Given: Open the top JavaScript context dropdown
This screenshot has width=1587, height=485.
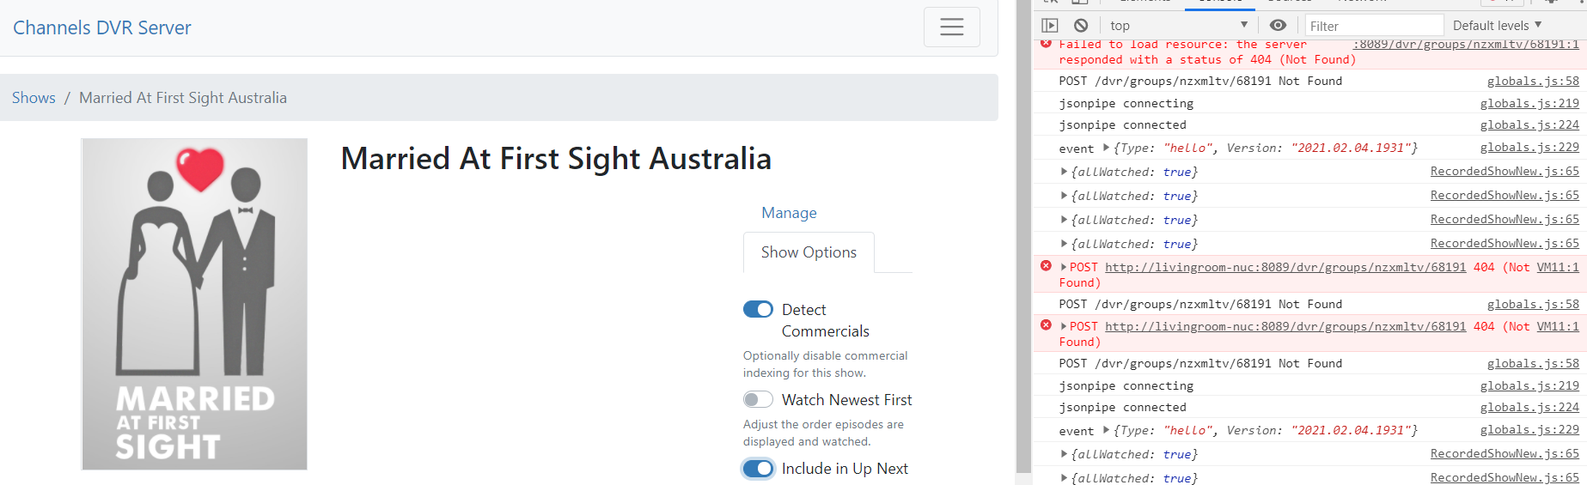Looking at the screenshot, I should (1178, 26).
